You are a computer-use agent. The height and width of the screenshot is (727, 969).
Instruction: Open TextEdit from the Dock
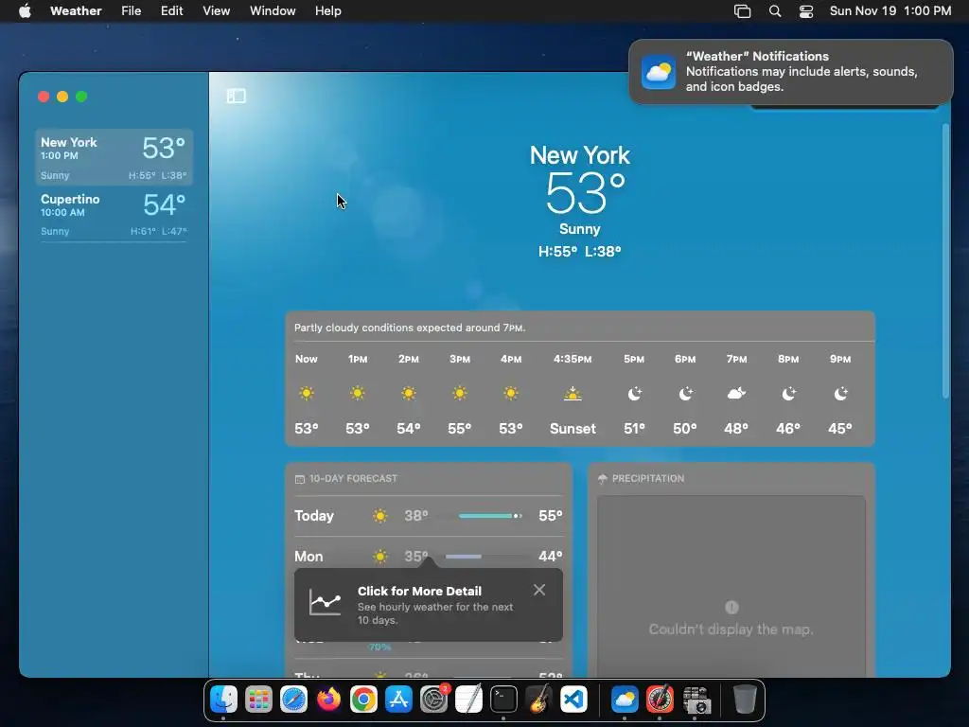coord(468,700)
